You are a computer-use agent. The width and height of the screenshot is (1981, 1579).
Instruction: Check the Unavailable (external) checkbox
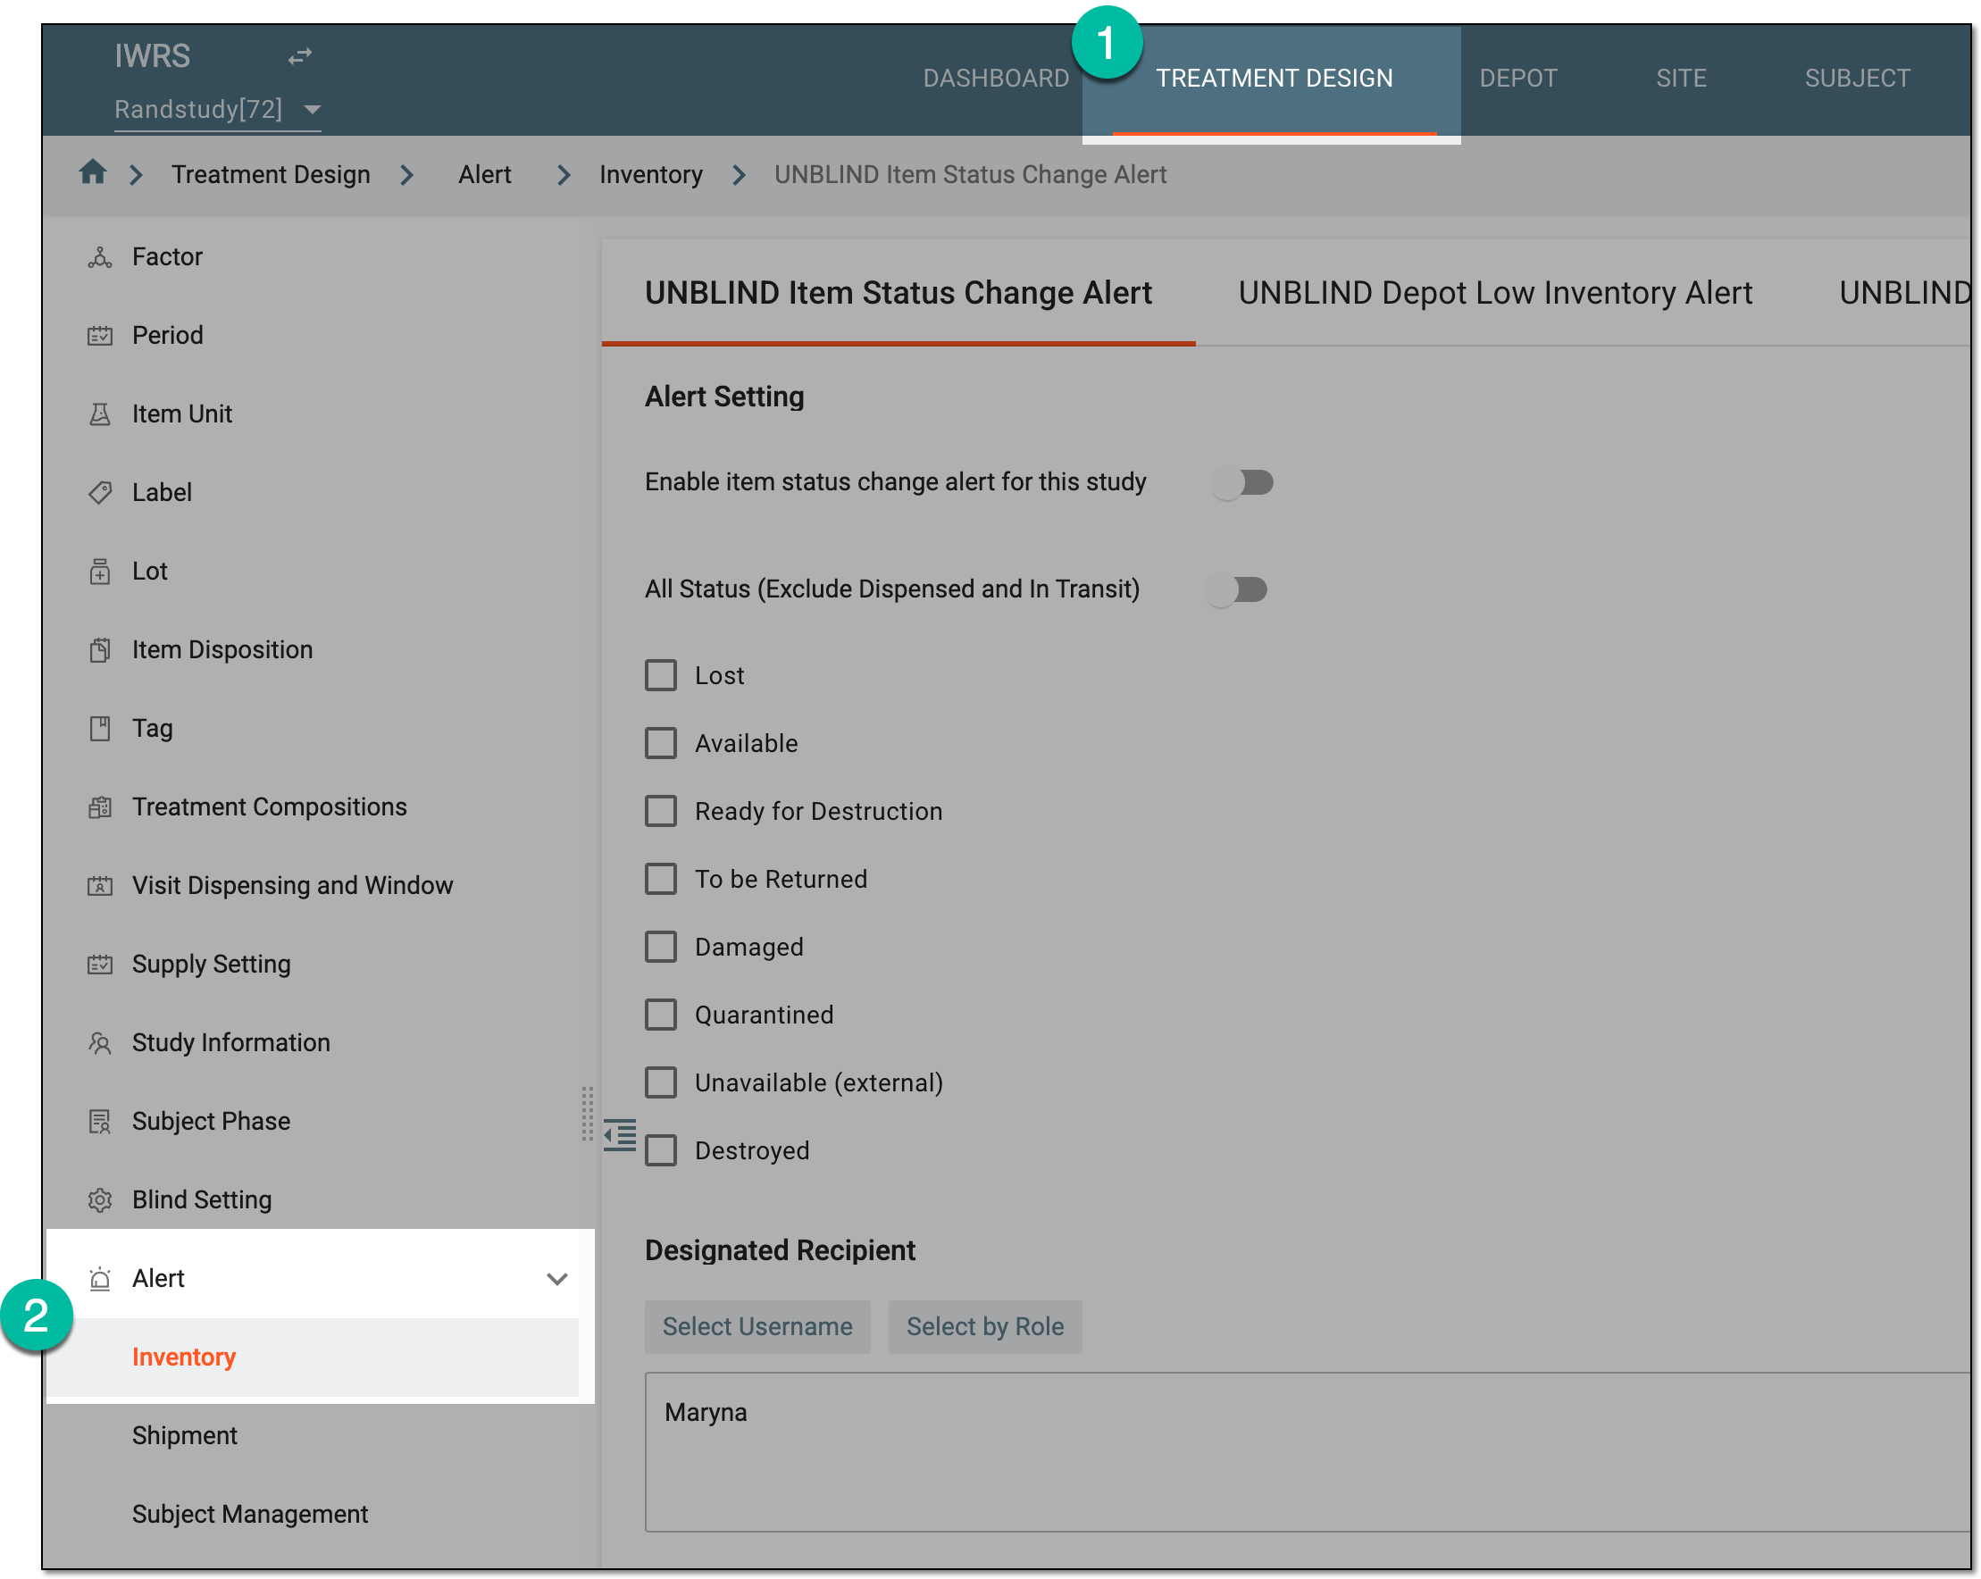661,1083
